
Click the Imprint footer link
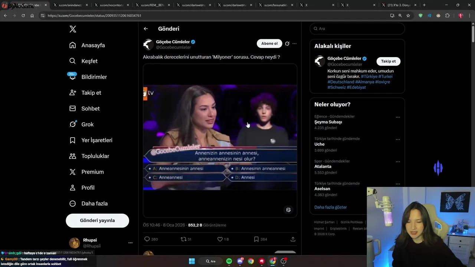pyautogui.click(x=319, y=229)
